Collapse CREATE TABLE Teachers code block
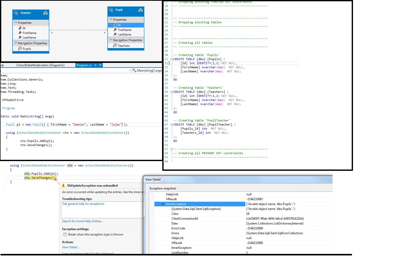This screenshot has width=411, height=270. [172, 92]
